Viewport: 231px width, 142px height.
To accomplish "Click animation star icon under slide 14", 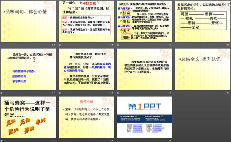I will [x=60, y=45].
